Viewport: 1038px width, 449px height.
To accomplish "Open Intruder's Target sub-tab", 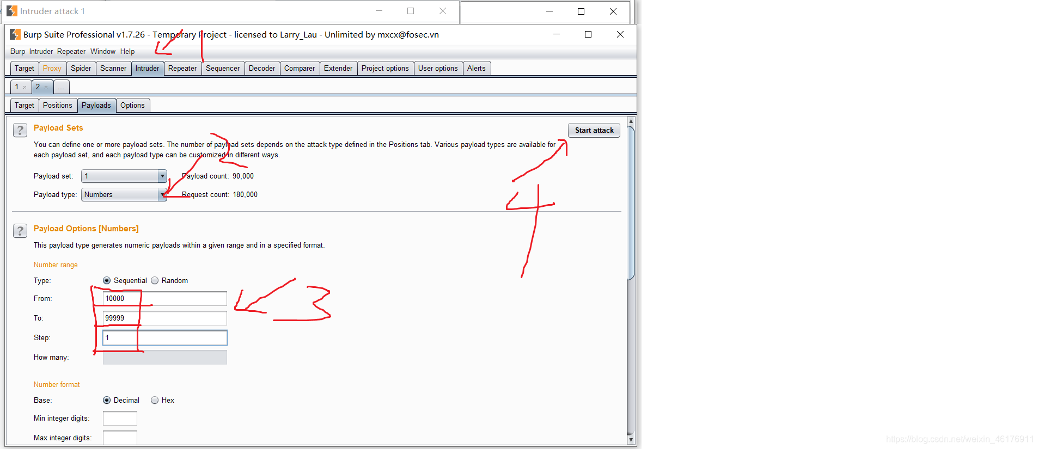I will tap(25, 105).
